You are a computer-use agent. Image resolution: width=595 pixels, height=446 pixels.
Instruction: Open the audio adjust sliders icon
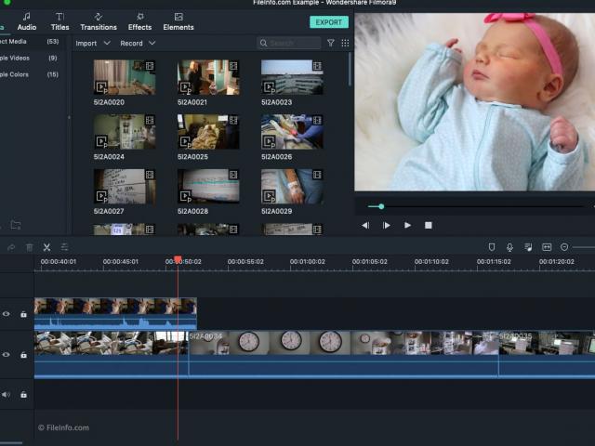tap(65, 247)
